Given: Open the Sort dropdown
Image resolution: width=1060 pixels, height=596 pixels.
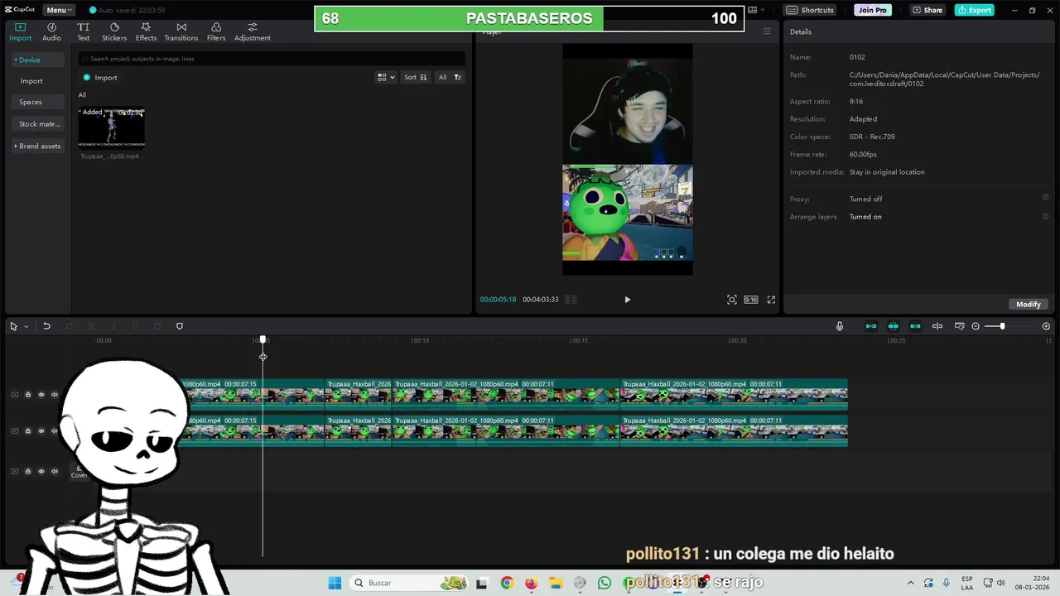Looking at the screenshot, I should pyautogui.click(x=415, y=77).
